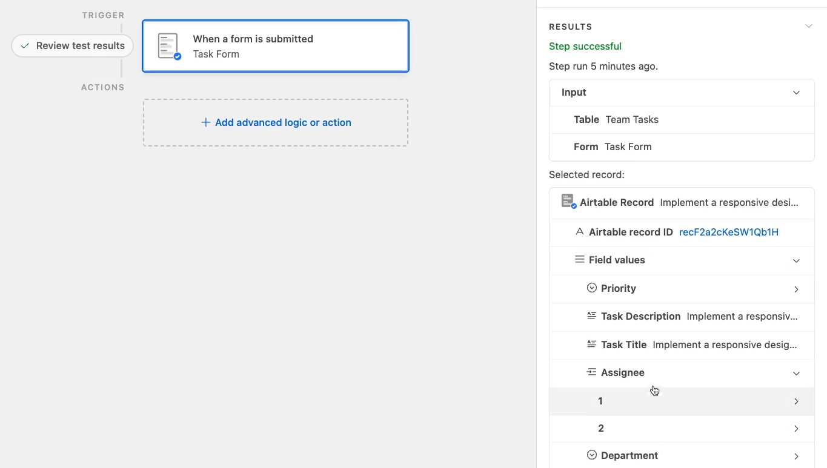Click the Task Title field row
The image size is (827, 468).
click(x=682, y=344)
